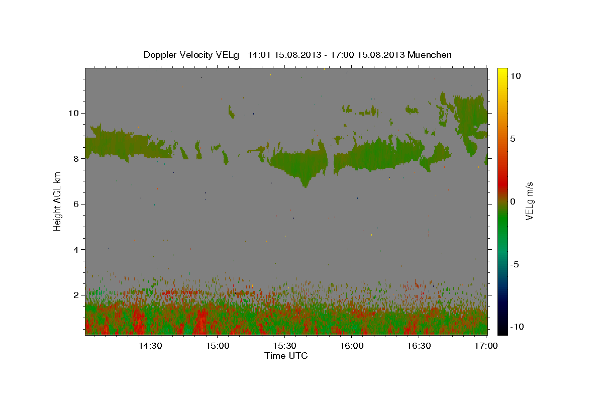Click the '16:00' time tick label
Screen dimensions: 603x402
point(352,346)
